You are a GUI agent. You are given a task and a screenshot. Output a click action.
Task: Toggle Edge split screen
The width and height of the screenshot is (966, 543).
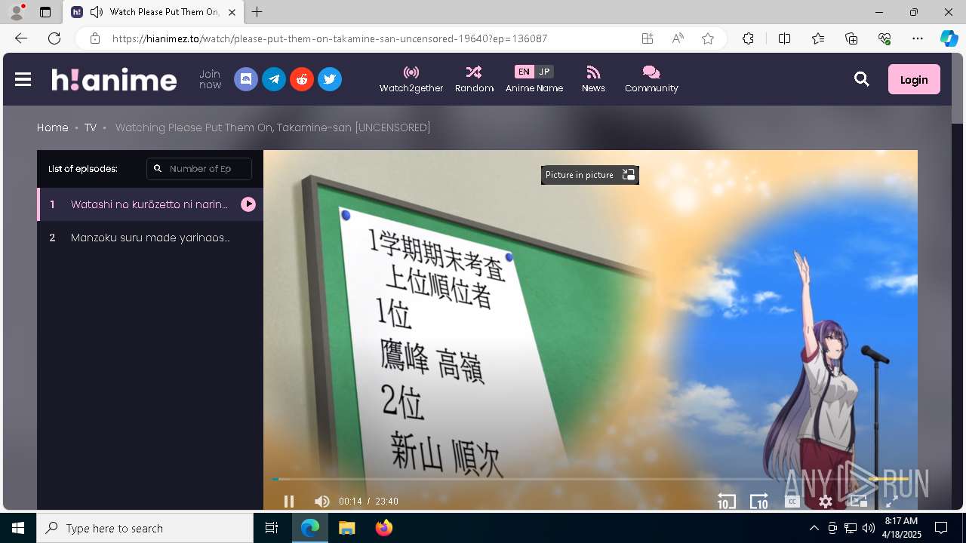784,38
